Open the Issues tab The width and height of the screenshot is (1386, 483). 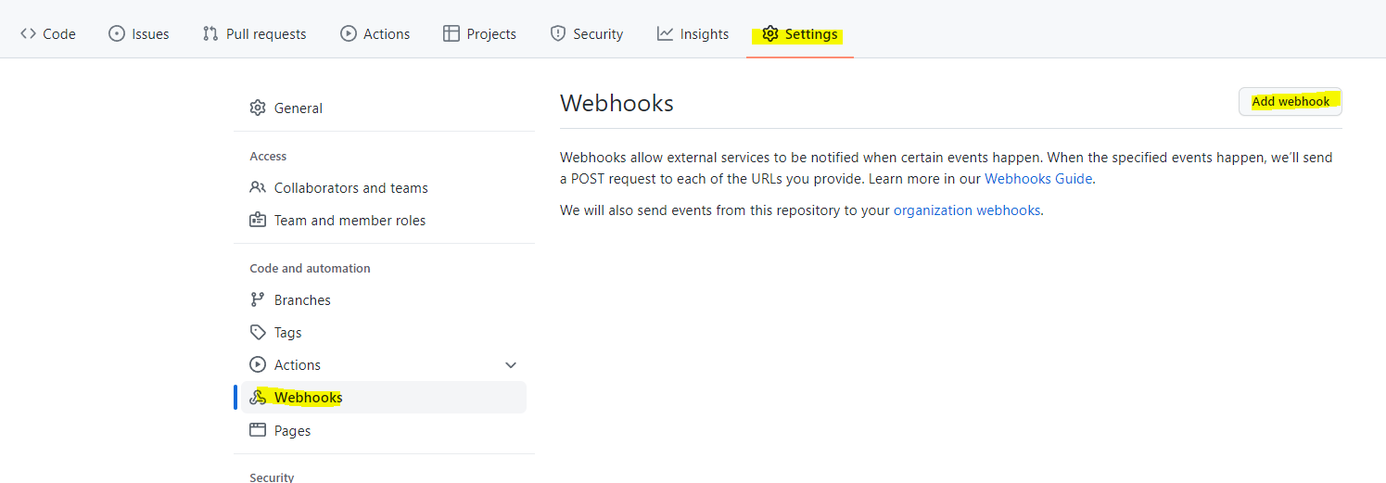pyautogui.click(x=138, y=33)
